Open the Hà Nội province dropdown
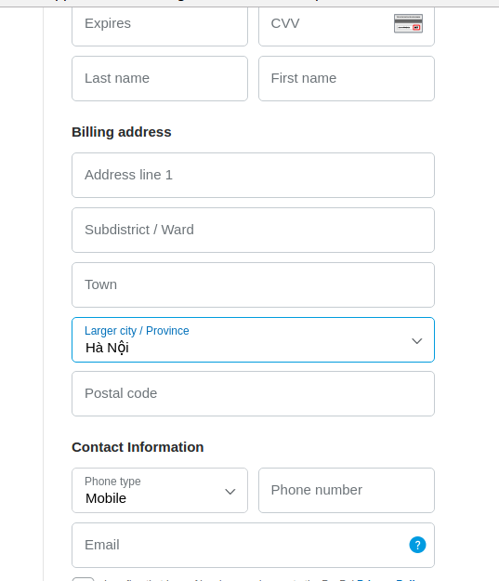 coord(253,340)
